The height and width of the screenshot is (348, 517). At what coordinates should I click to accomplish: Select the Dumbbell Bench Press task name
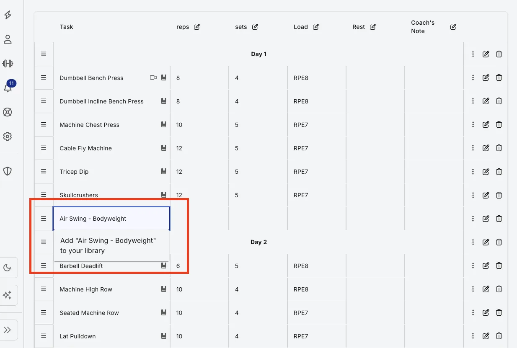[91, 78]
